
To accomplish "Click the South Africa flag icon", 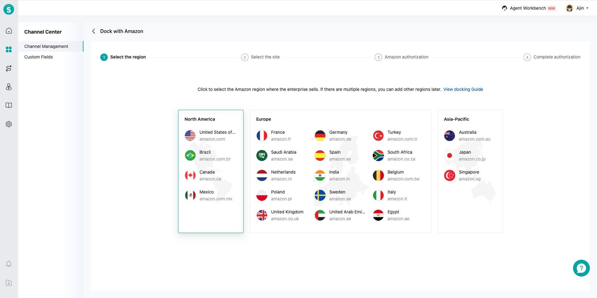I will [x=378, y=156].
